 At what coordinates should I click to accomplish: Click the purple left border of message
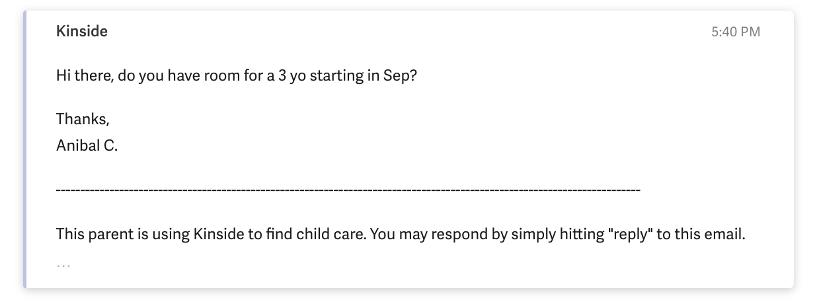tap(25, 149)
